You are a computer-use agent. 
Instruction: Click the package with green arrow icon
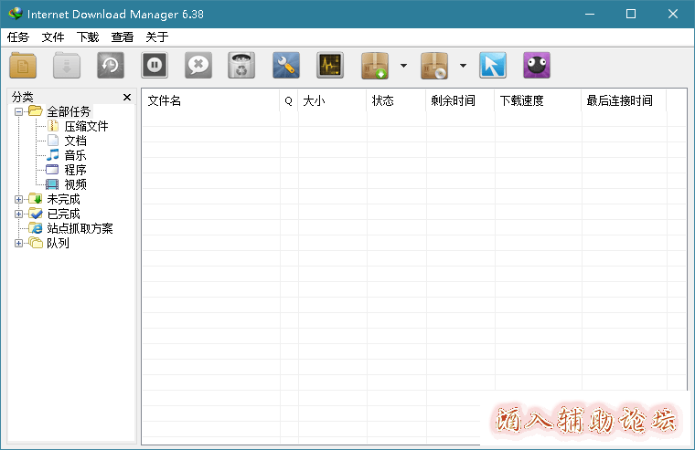tap(376, 66)
